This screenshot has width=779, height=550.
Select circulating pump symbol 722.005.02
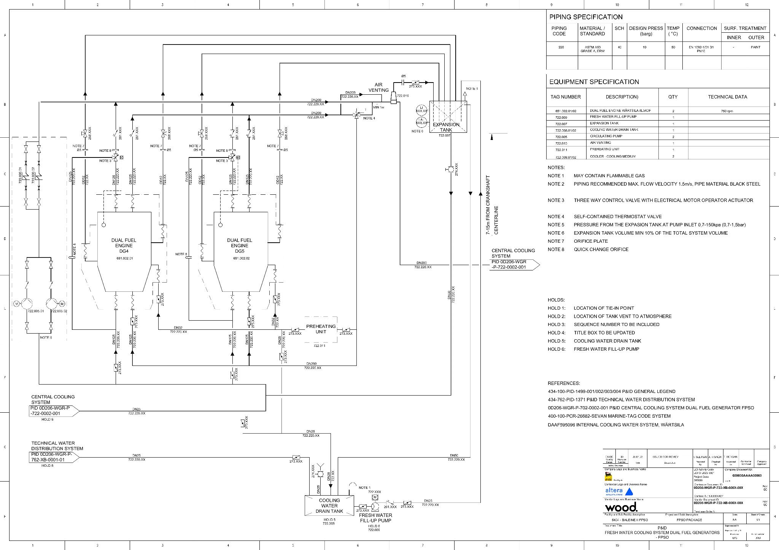click(x=52, y=304)
